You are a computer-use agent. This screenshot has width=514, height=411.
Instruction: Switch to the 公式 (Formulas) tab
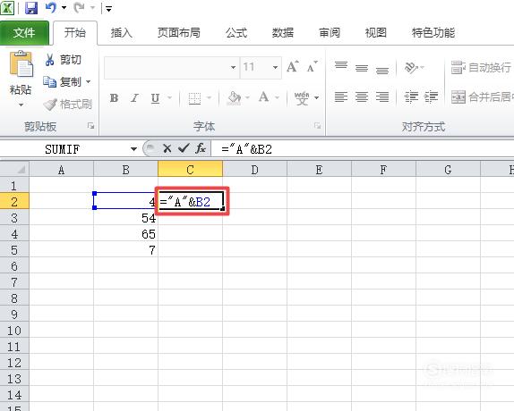coord(236,33)
